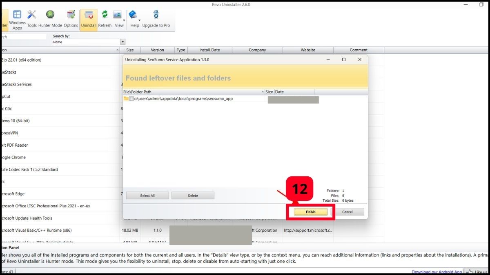Sort list by Type column

point(181,50)
